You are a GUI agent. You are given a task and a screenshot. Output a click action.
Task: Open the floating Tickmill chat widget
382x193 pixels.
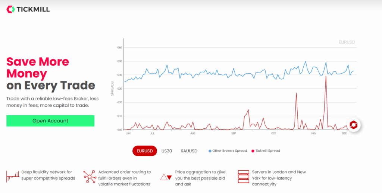[x=354, y=125]
